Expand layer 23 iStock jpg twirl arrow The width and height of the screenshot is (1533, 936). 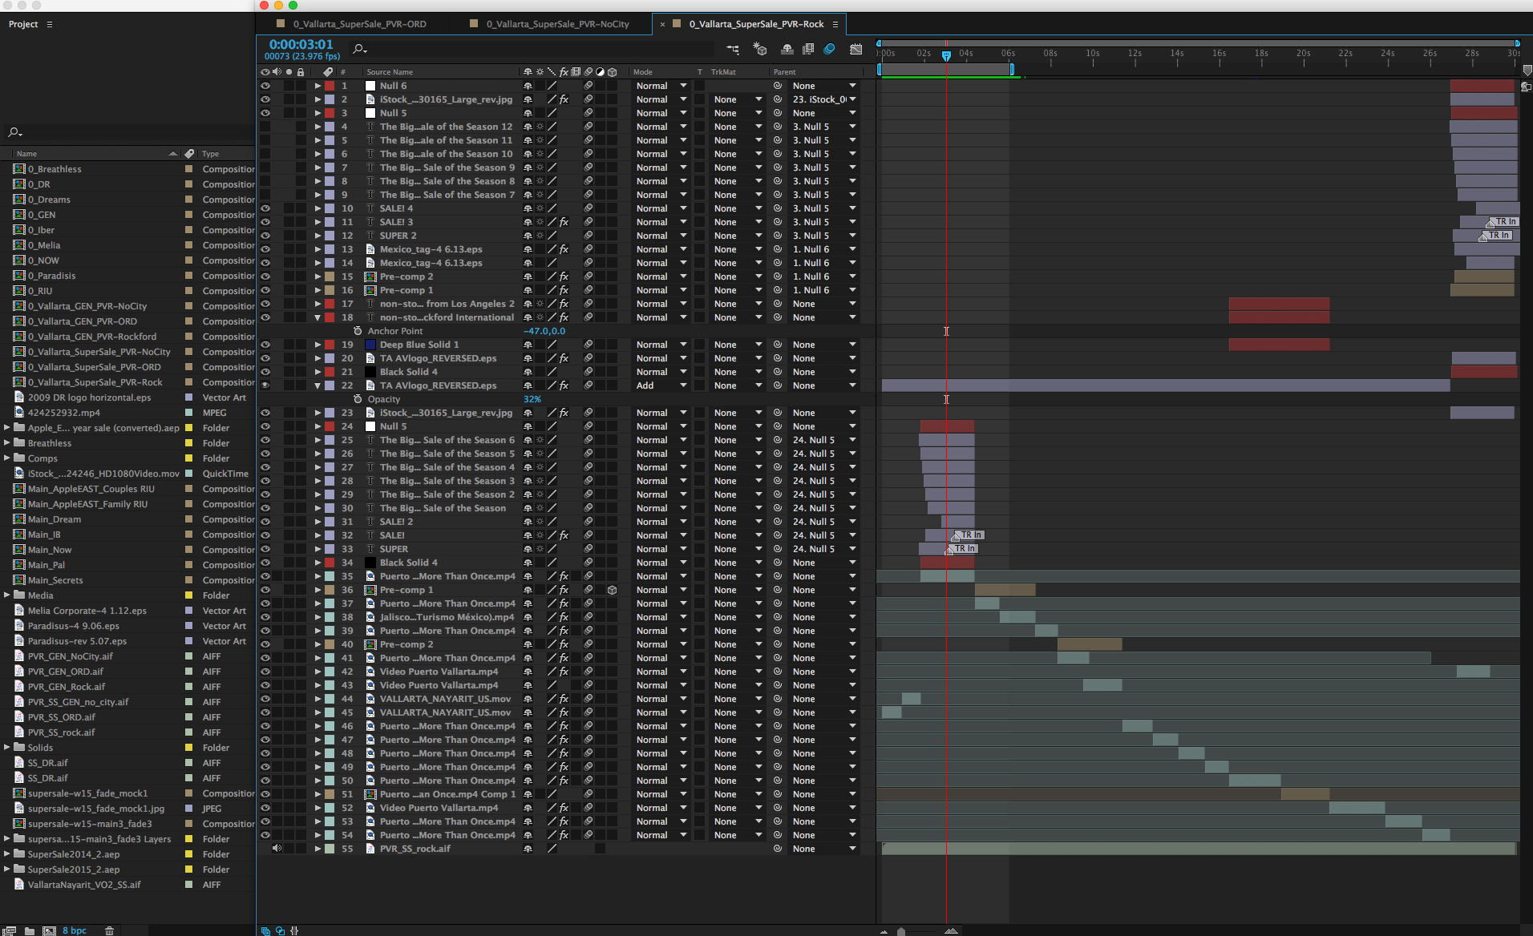coord(318,413)
